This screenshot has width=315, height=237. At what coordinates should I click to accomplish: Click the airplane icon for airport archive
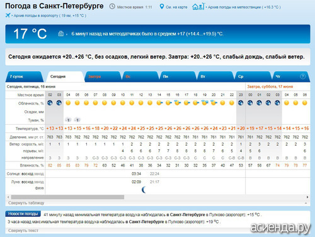(8, 15)
